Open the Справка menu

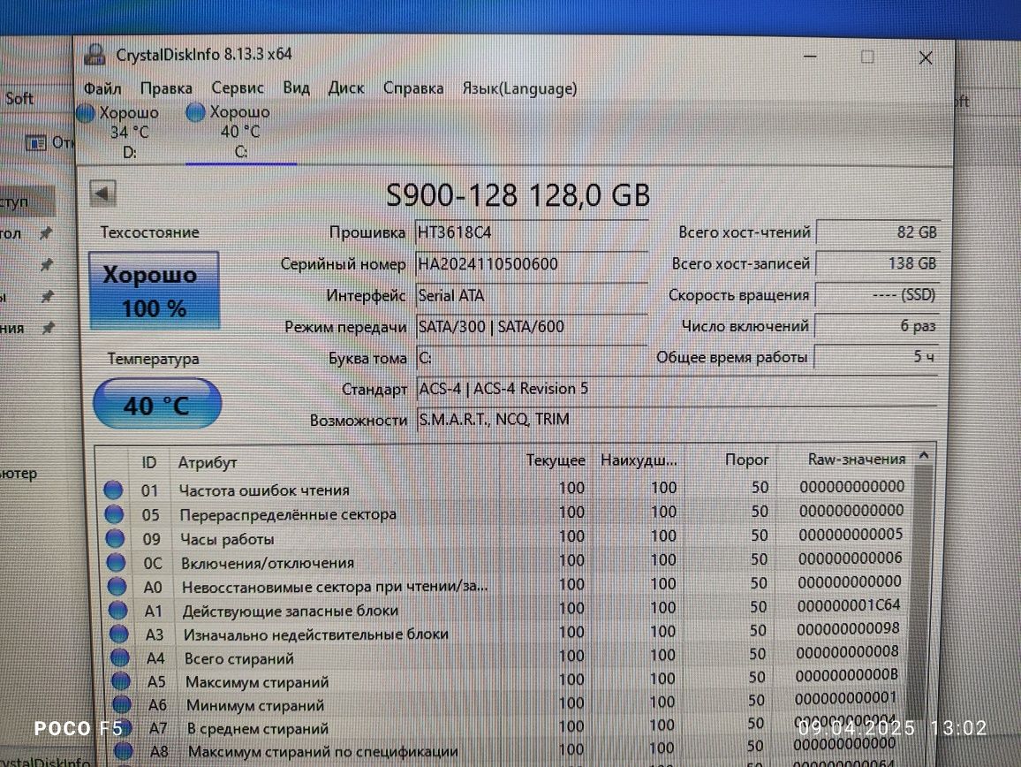pos(413,88)
